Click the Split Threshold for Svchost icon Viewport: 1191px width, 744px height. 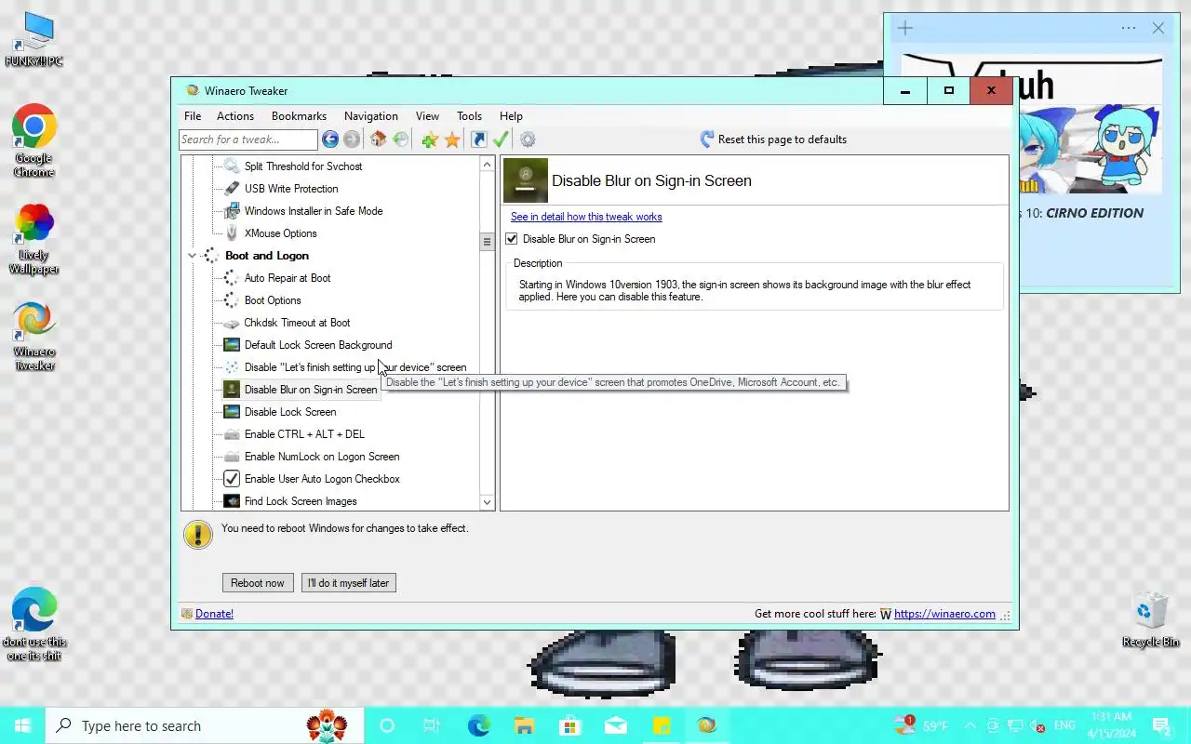coord(232,166)
